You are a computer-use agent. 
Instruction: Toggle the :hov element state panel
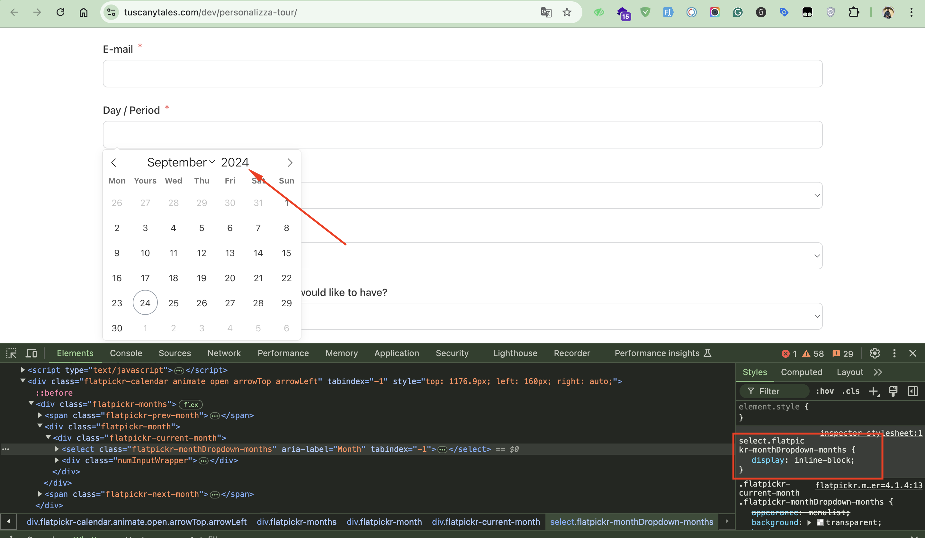pyautogui.click(x=825, y=391)
